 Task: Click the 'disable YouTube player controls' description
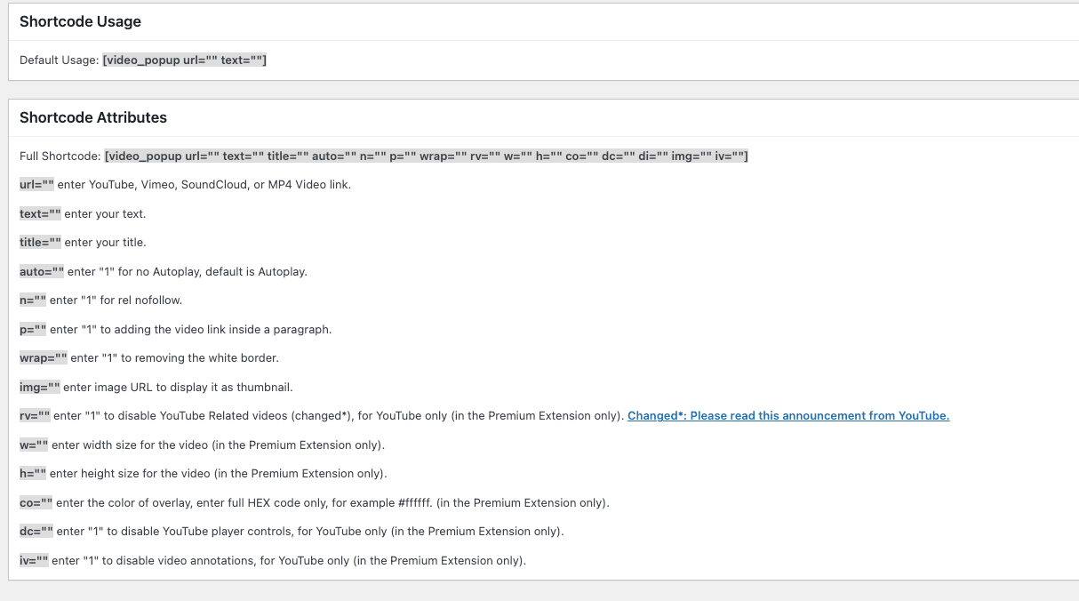coord(310,531)
